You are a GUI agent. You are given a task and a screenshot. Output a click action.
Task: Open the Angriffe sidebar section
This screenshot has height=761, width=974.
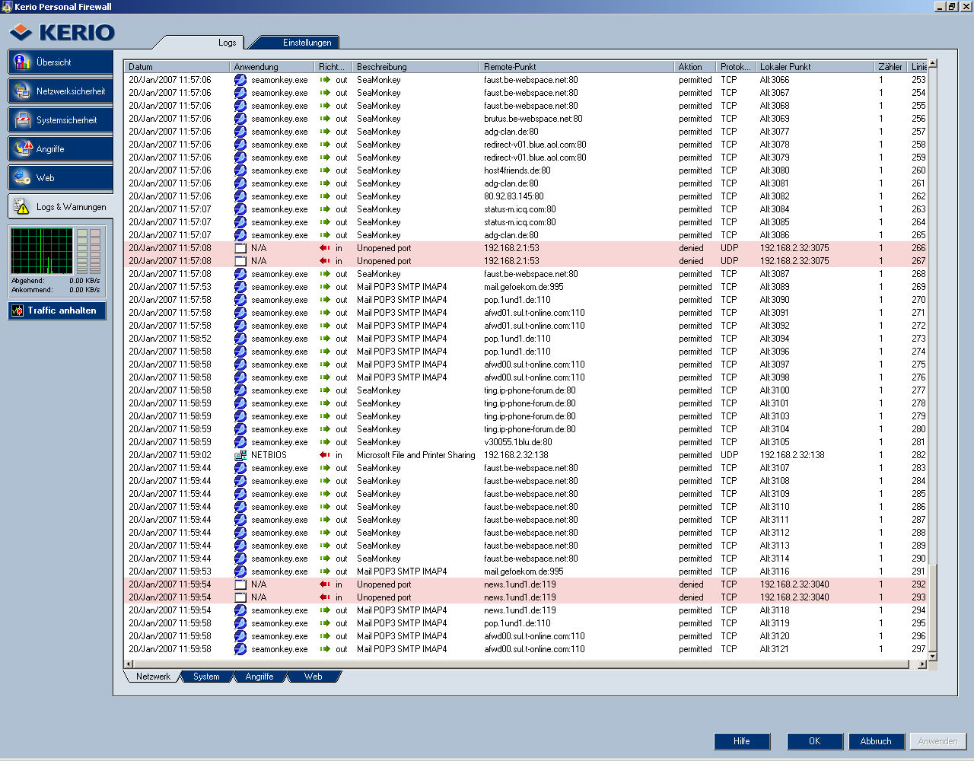pyautogui.click(x=61, y=149)
